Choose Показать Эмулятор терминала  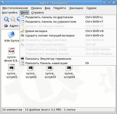point(68,59)
